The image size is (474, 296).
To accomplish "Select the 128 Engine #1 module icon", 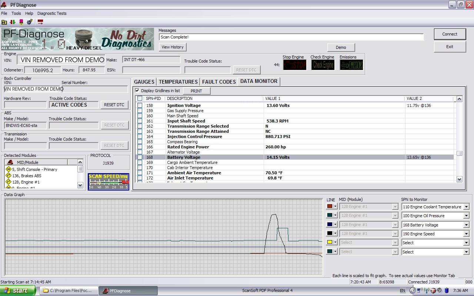I will pyautogui.click(x=9, y=182).
